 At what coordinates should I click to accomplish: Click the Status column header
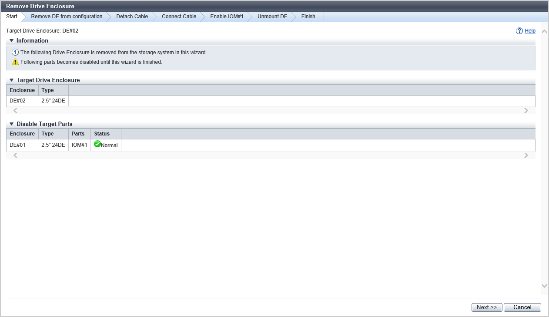[102, 134]
